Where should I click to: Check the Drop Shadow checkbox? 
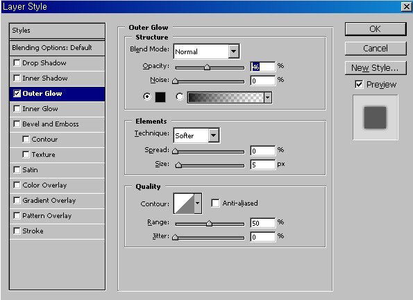17,62
